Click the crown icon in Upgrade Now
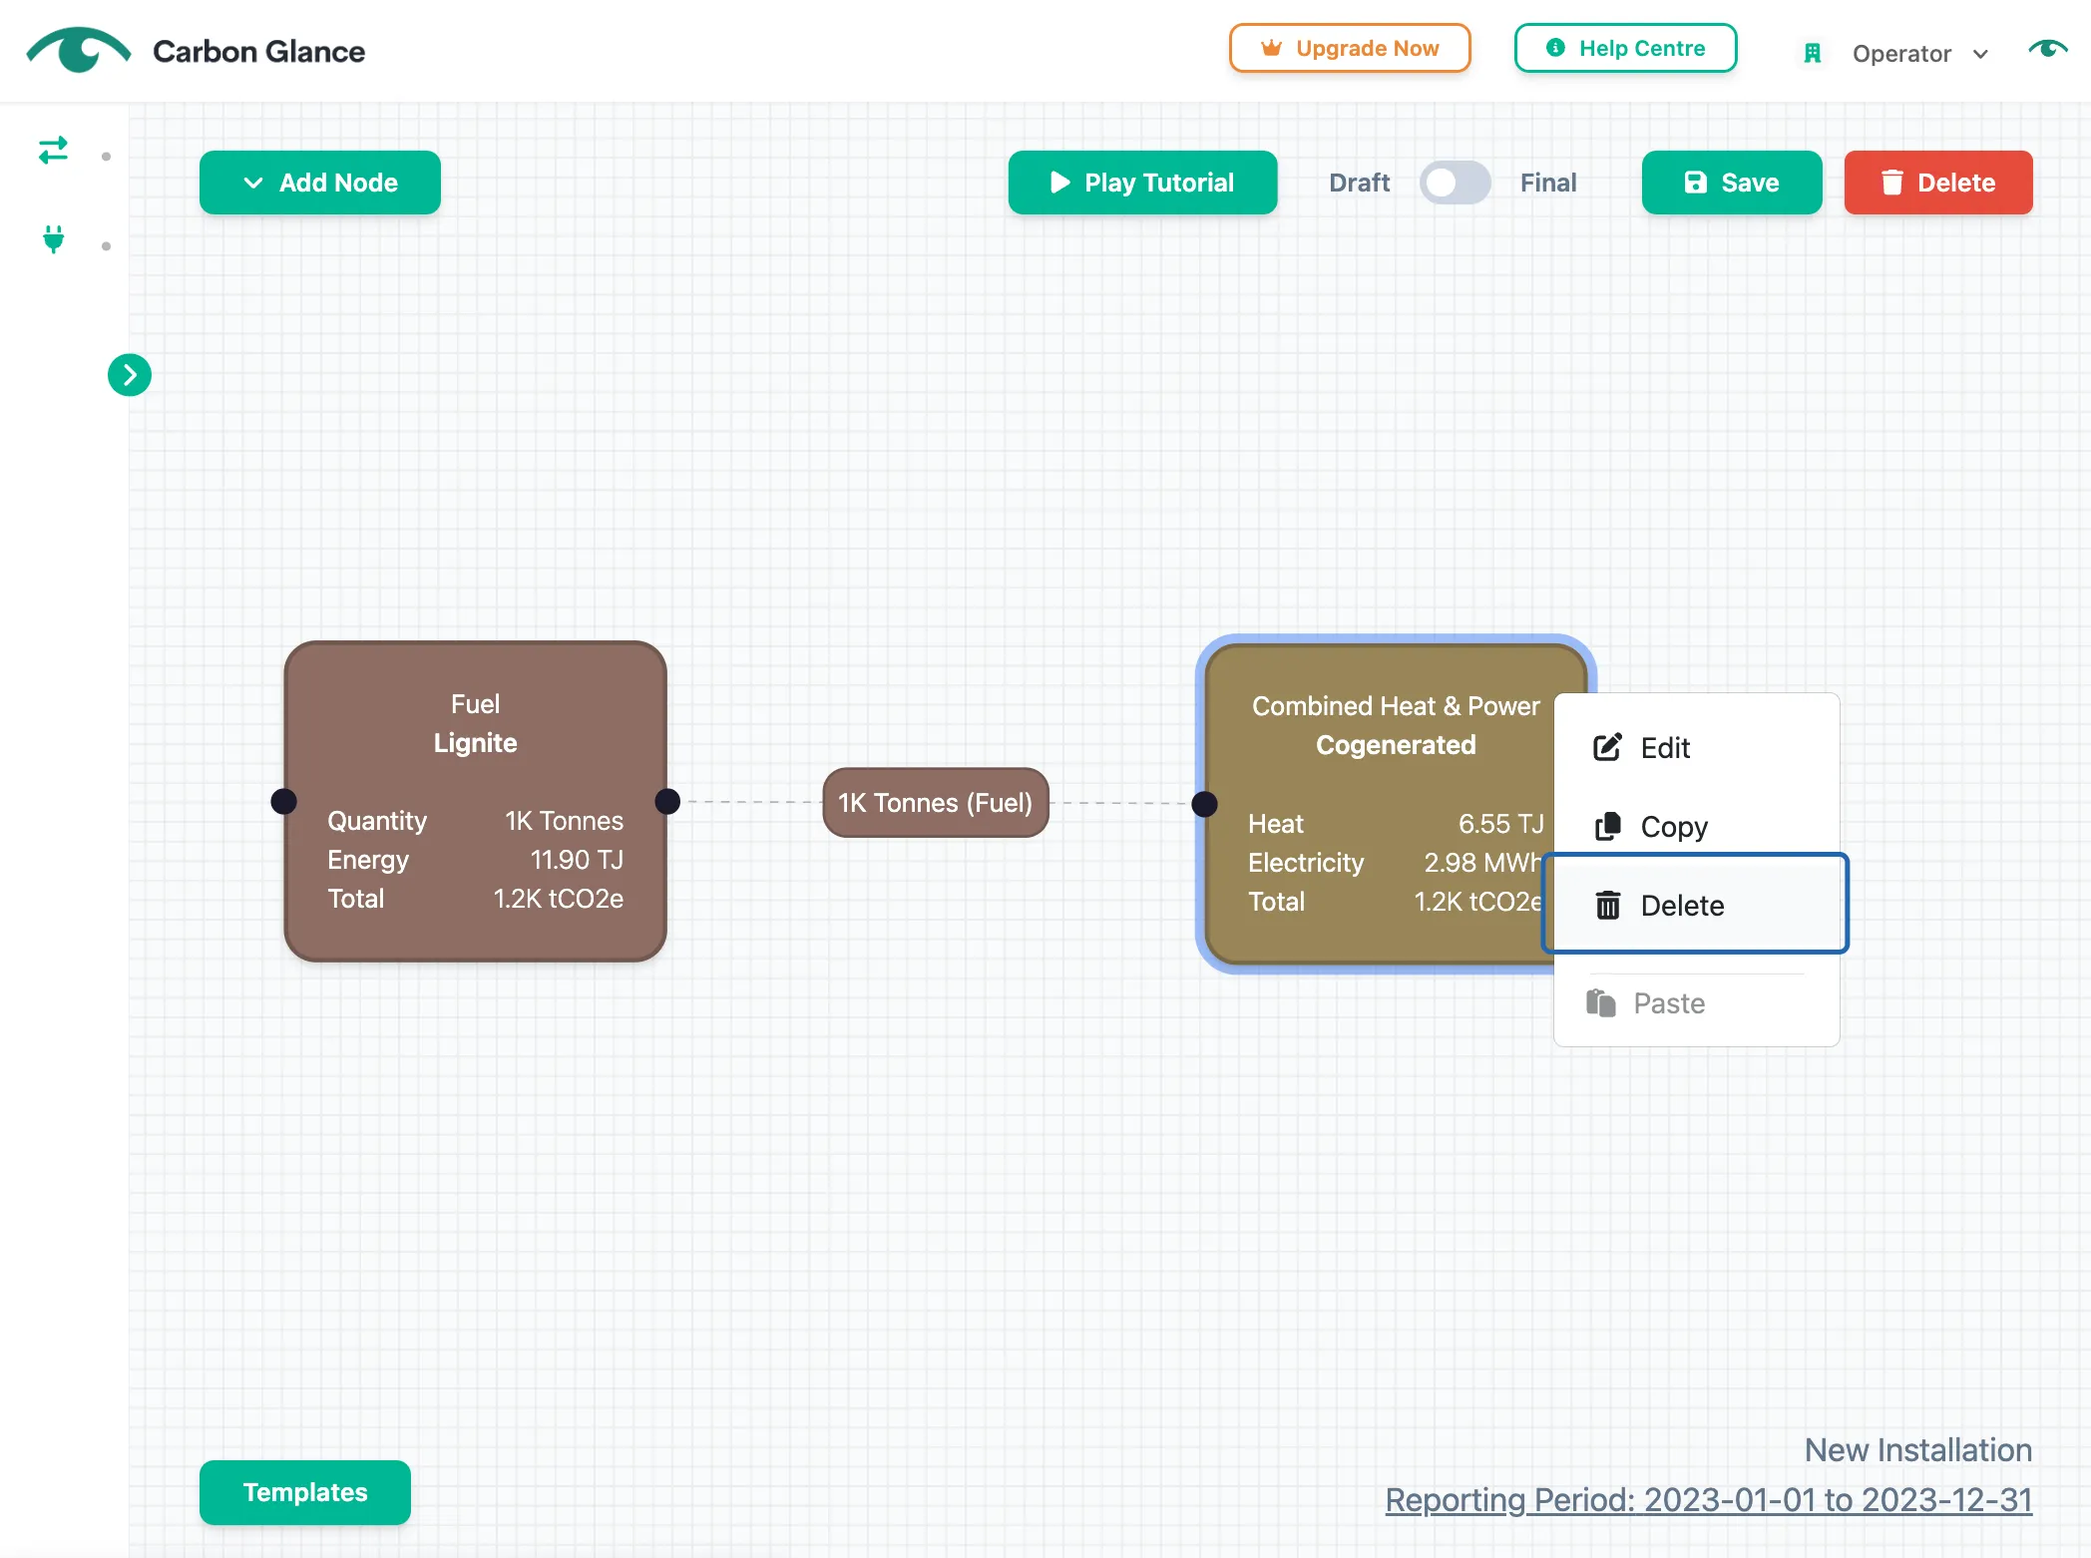 click(x=1271, y=48)
